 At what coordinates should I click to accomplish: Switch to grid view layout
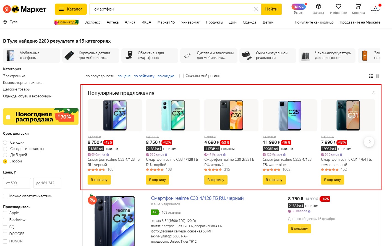pyautogui.click(x=377, y=76)
